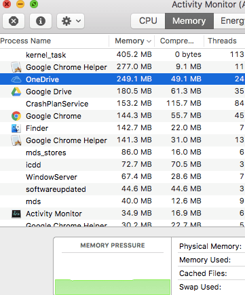Screen dimensions: 245x295
Task: Click the MEMORY PRESSURE heading
Action: 113,245
